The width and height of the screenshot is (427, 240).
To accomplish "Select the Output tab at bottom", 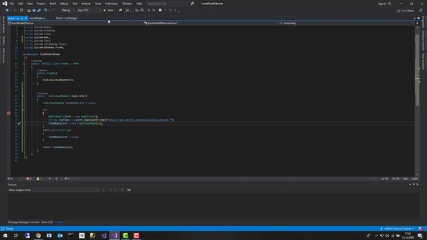I will (59, 222).
